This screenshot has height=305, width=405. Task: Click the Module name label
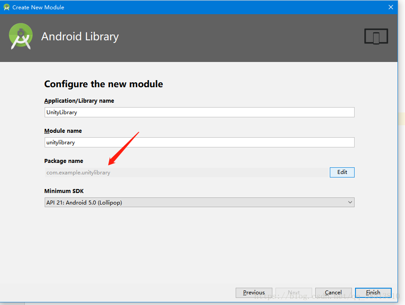(63, 131)
